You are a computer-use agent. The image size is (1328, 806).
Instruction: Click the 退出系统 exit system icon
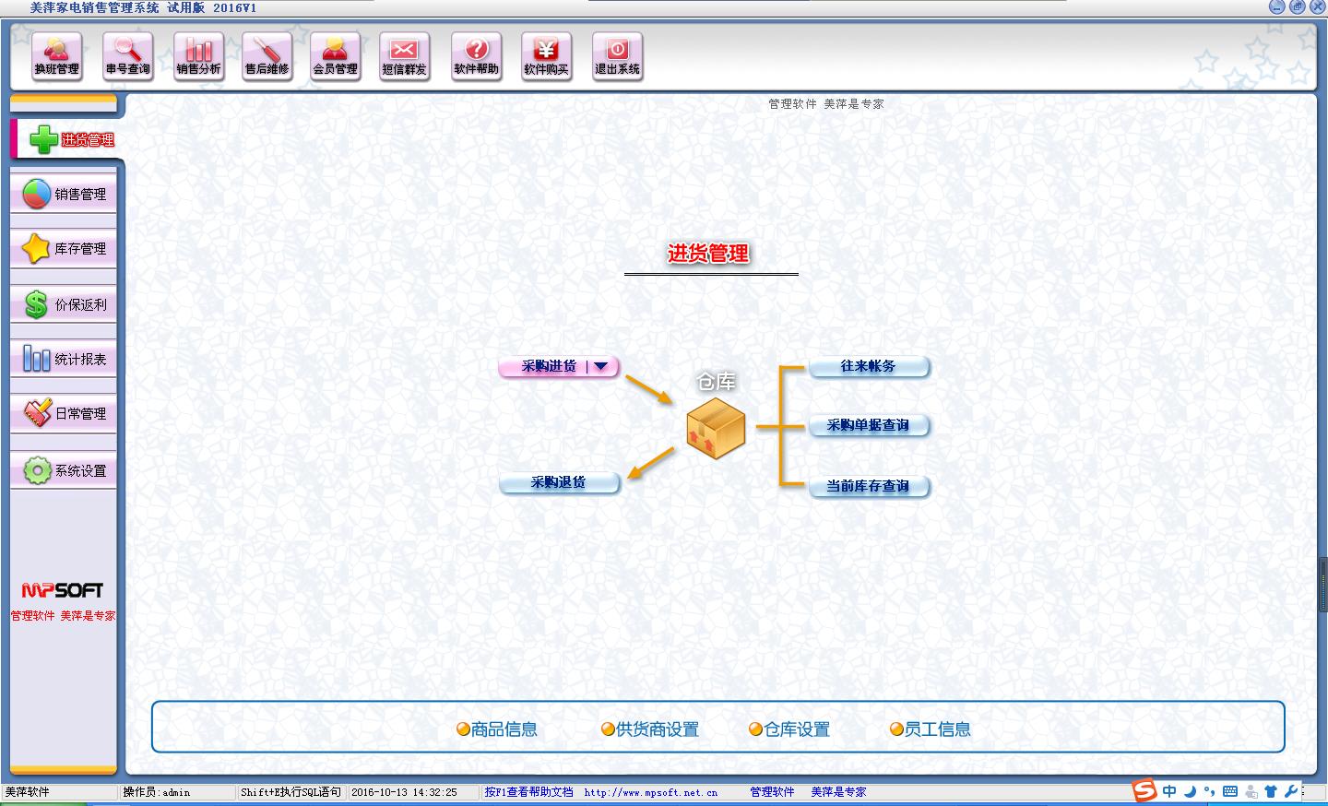tap(617, 56)
